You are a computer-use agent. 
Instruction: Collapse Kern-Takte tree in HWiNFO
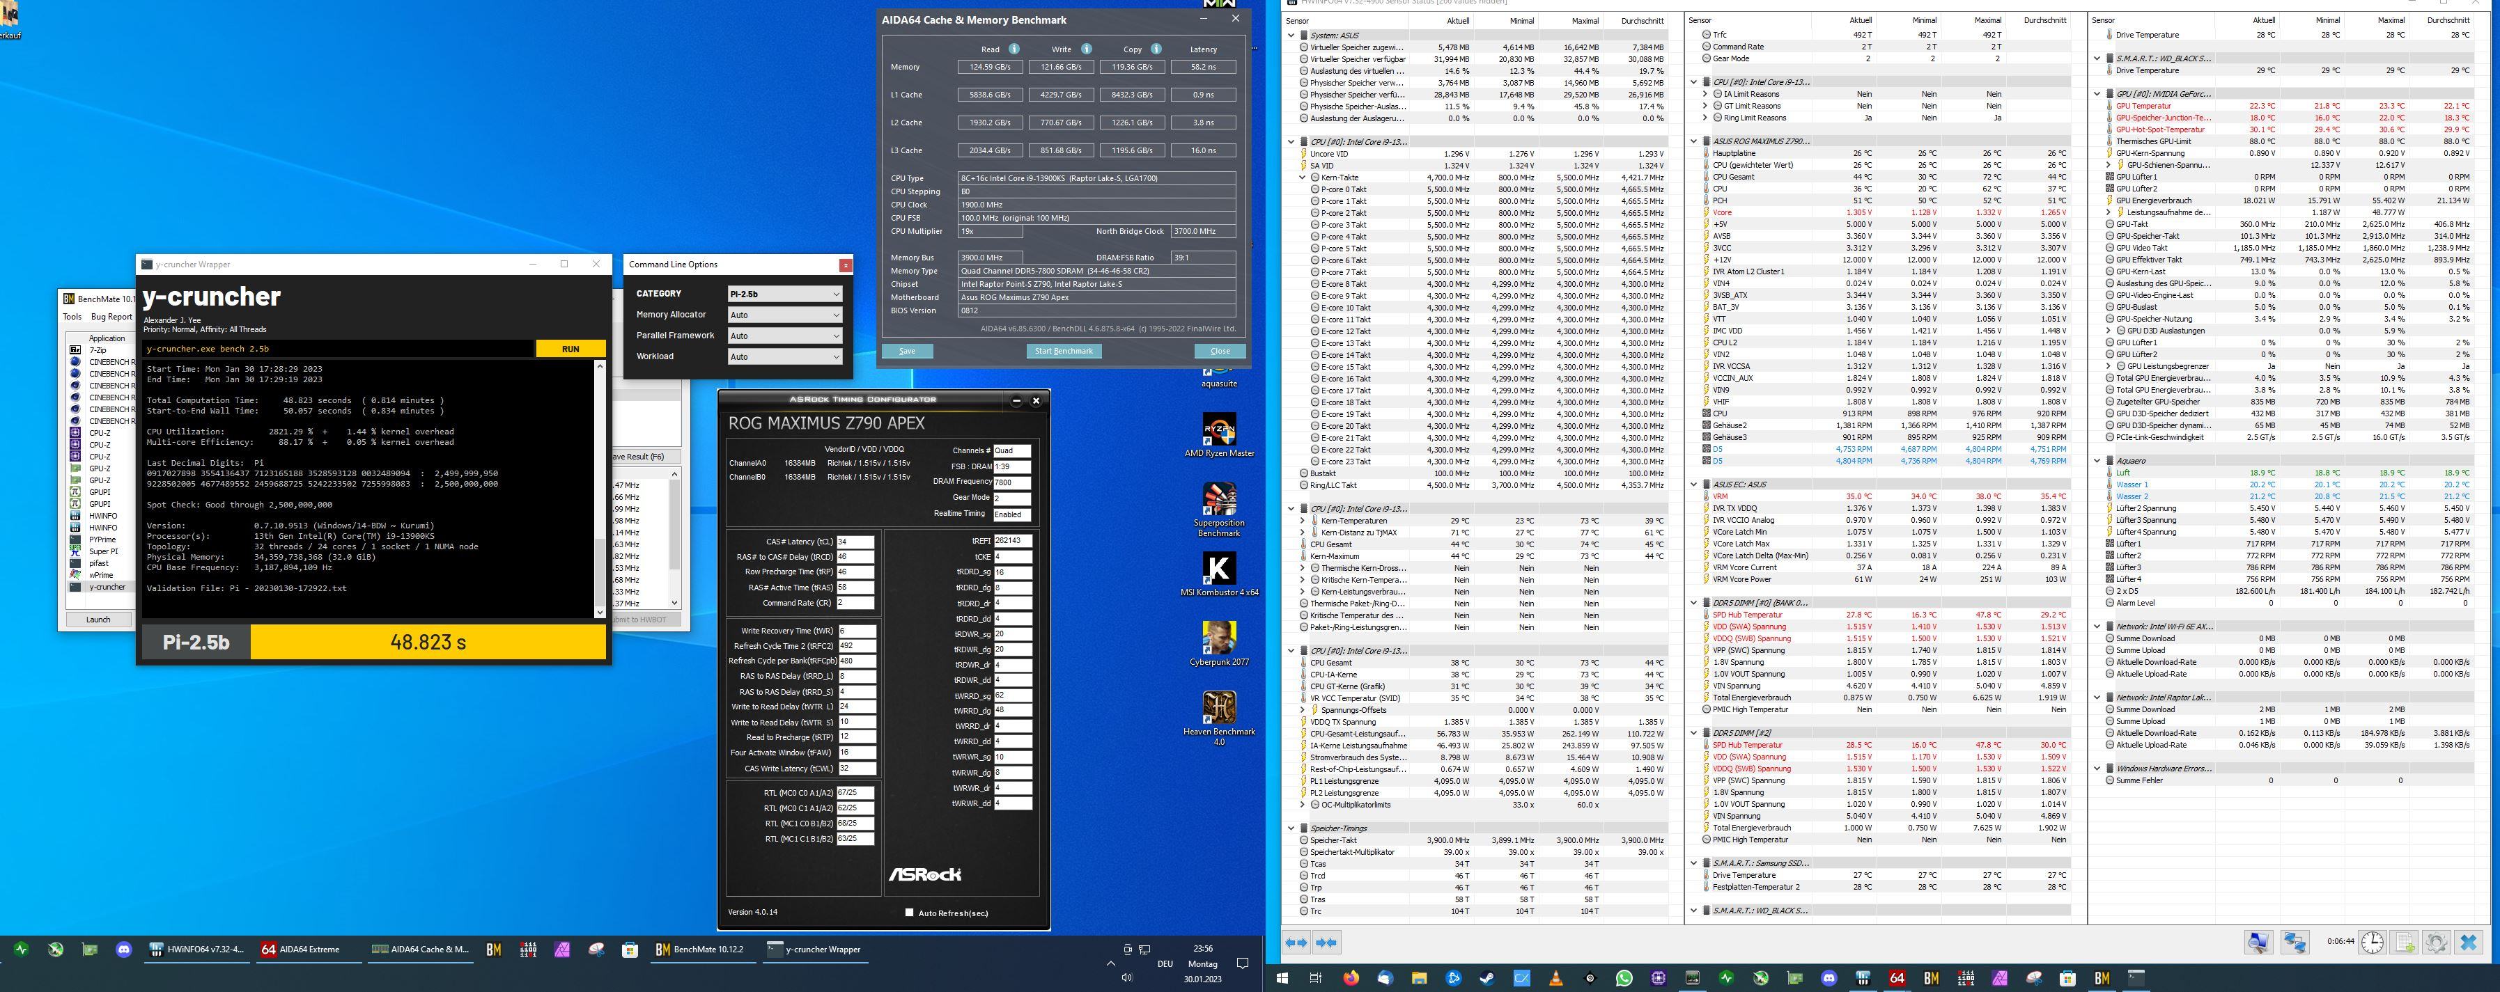(x=1303, y=178)
